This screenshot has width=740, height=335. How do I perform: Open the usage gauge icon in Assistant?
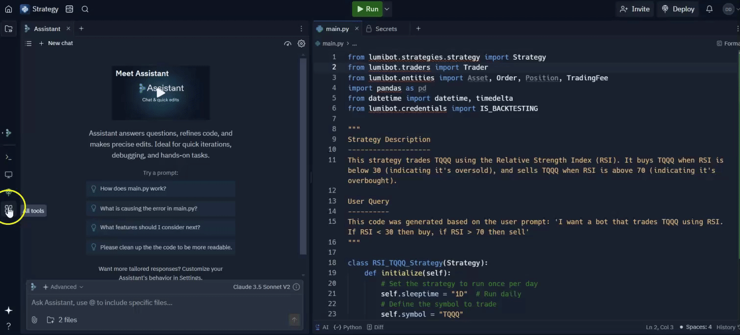pos(288,44)
